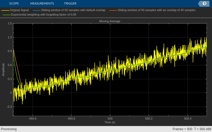This screenshot has width=212, height=132.
Task: Click the orange 45-sample overlap legend line
Action: point(113,10)
